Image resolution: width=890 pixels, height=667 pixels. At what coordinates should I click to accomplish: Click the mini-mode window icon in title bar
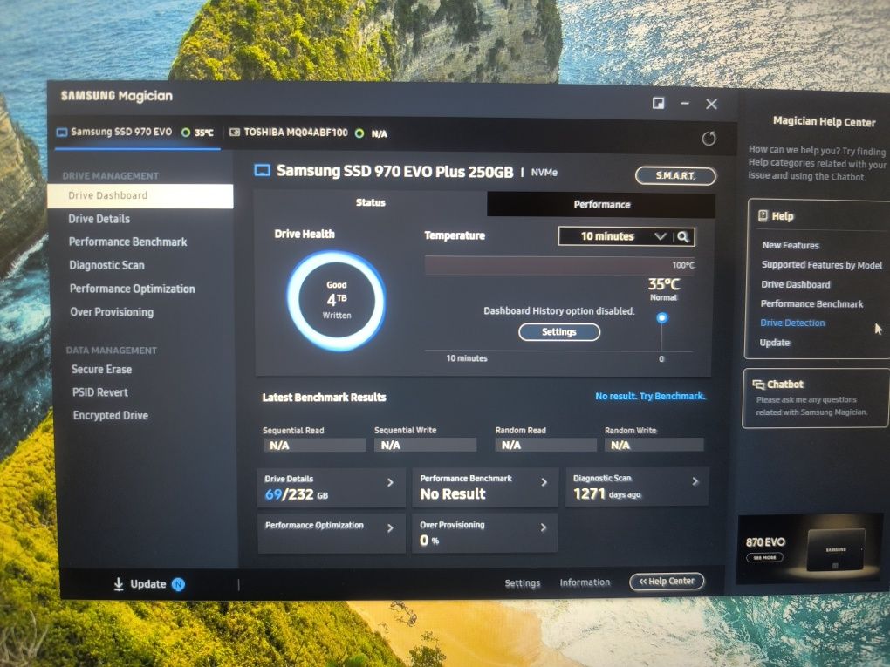[659, 103]
